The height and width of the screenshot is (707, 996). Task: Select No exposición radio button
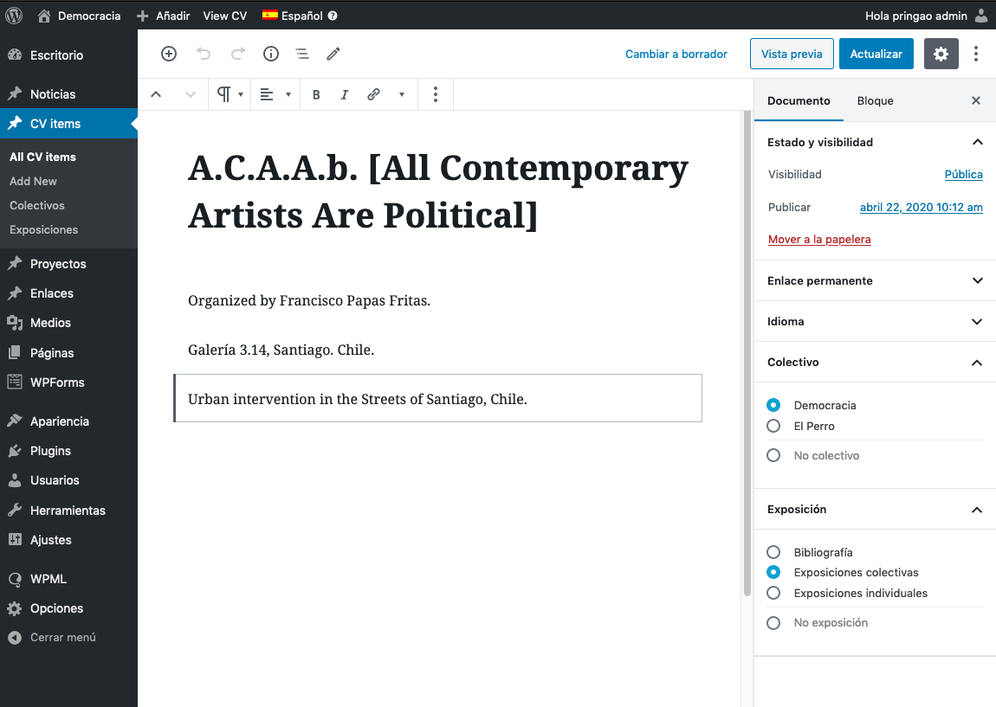(x=773, y=622)
